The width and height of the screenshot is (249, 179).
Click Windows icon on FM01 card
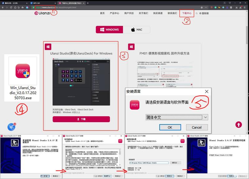point(131,47)
